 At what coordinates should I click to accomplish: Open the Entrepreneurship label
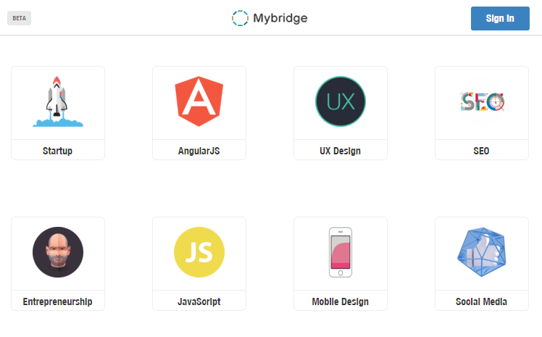[57, 301]
